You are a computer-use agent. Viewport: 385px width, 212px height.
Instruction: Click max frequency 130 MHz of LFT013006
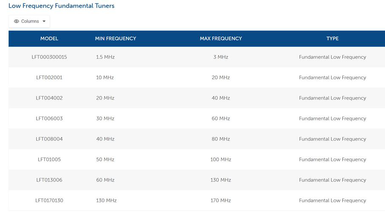[x=221, y=180]
